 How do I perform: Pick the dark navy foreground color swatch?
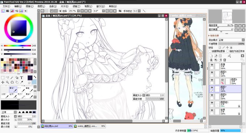30,78
